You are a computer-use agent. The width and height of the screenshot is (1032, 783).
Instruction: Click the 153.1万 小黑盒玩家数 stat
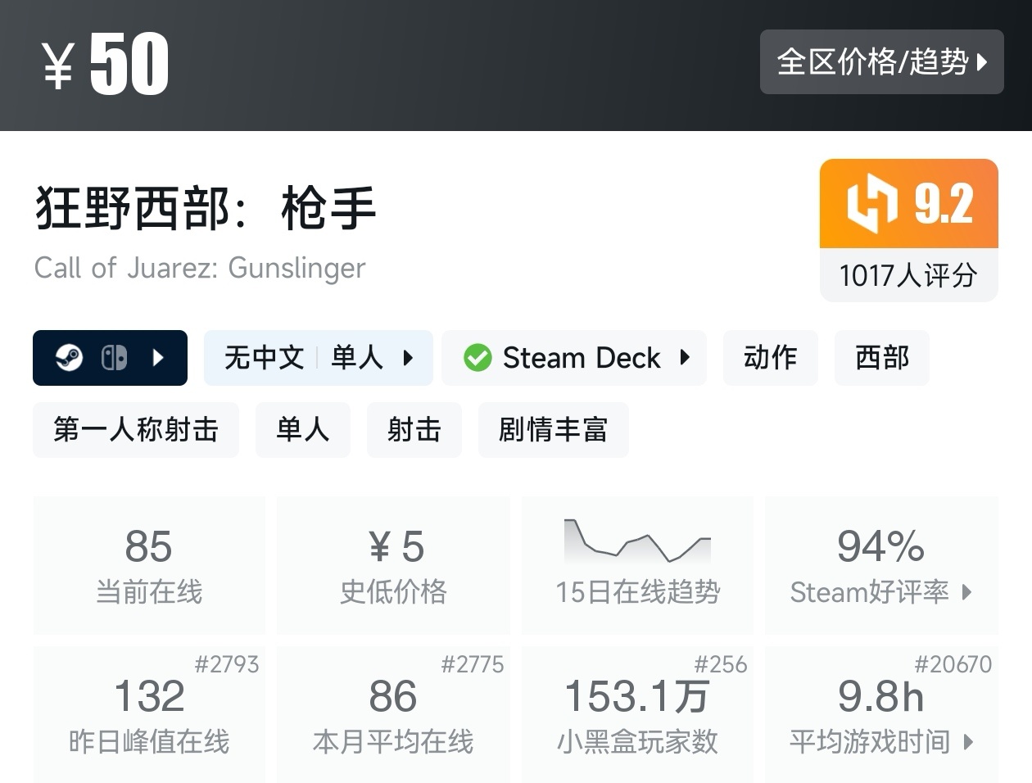[x=637, y=714]
